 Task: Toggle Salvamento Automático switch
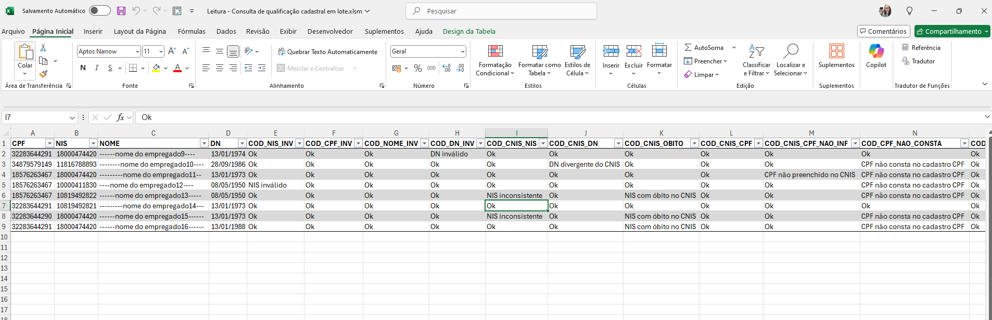click(x=99, y=11)
